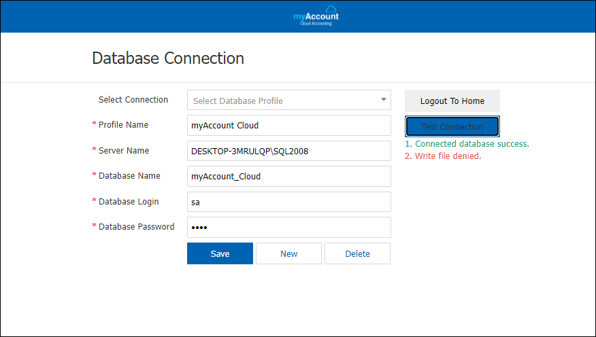Screen dimensions: 596x337
Task: Click into the Server Name field
Action: point(289,151)
